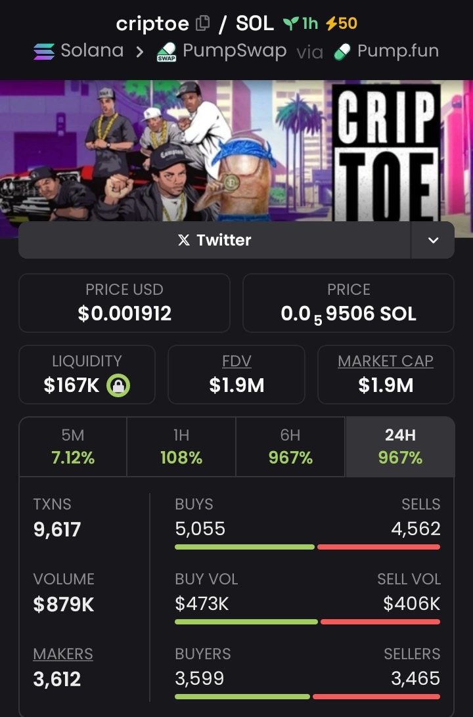Image resolution: width=473 pixels, height=717 pixels.
Task: Click the PRICE USD value box
Action: pos(124,303)
